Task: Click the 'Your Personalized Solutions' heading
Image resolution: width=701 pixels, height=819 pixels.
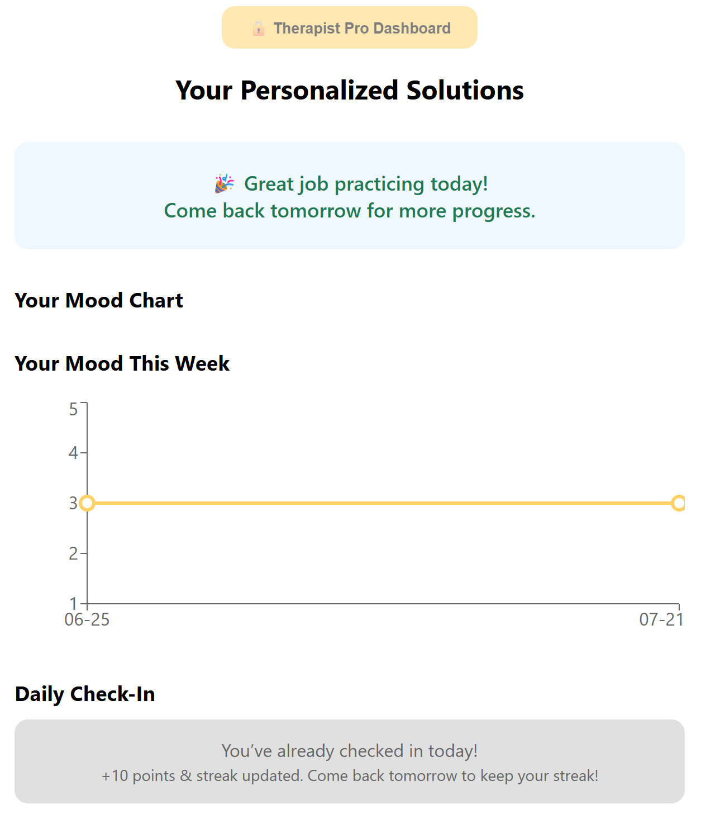Action: click(350, 90)
